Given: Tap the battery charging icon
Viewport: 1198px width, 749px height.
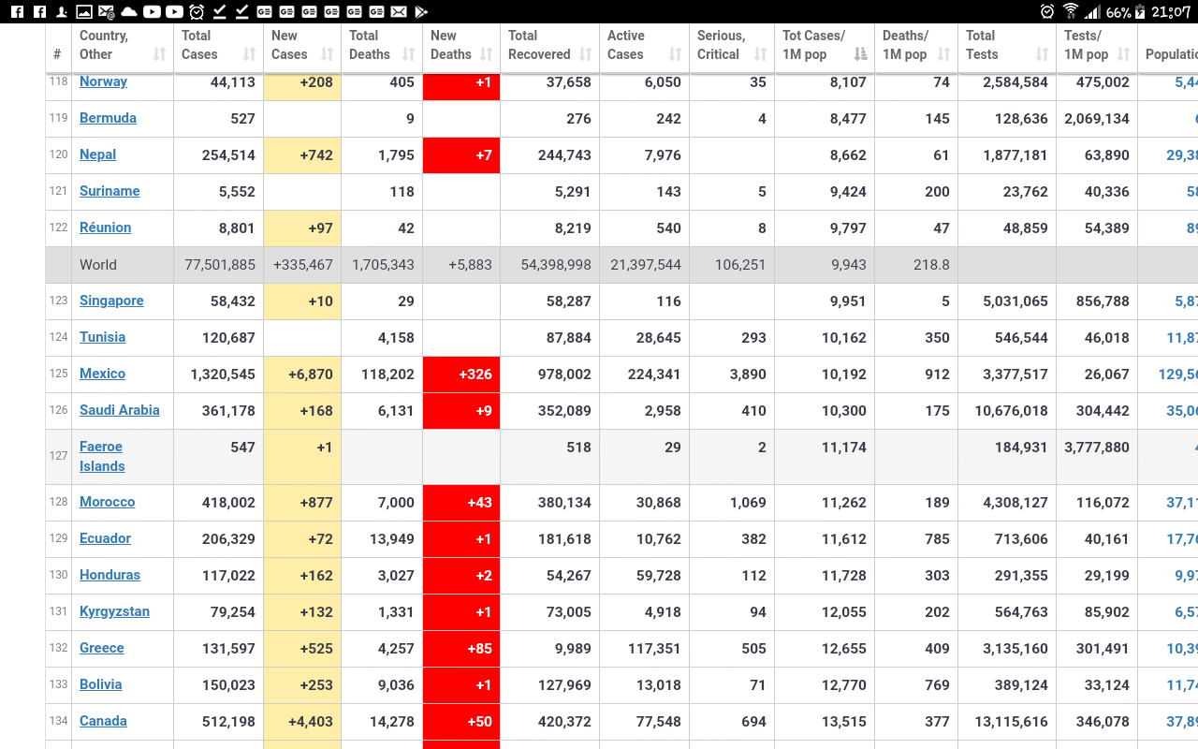Looking at the screenshot, I should (x=1139, y=12).
